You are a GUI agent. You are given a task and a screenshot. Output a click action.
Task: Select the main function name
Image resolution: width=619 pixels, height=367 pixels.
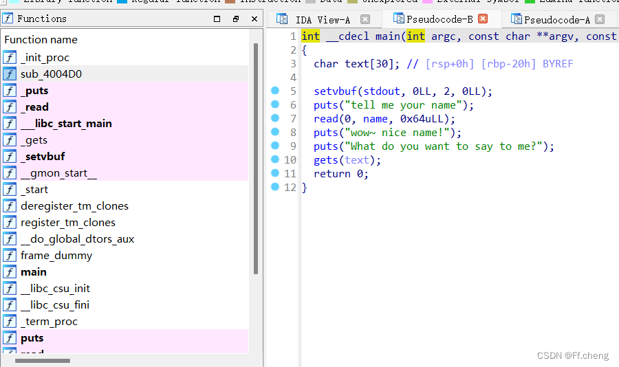34,272
